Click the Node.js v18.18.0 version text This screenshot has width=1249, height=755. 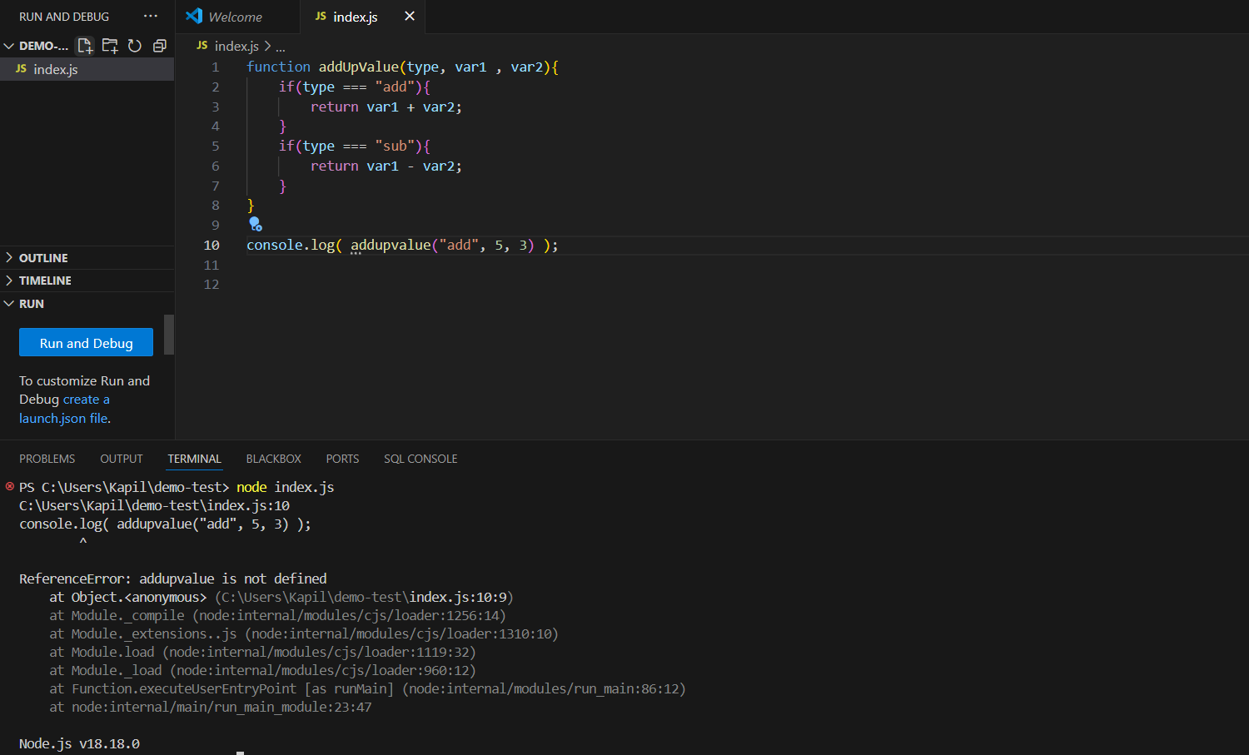click(x=79, y=743)
